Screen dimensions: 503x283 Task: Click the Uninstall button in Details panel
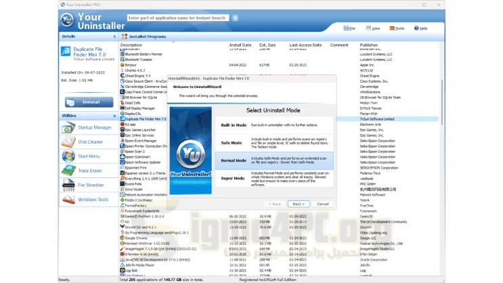(x=89, y=102)
